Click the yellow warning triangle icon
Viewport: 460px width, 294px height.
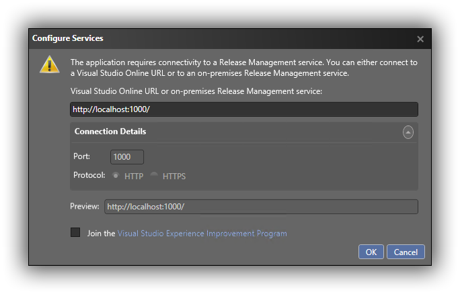pyautogui.click(x=50, y=64)
